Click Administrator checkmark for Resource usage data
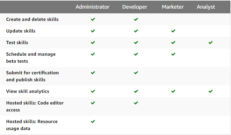This screenshot has width=231, height=135. pyautogui.click(x=93, y=121)
